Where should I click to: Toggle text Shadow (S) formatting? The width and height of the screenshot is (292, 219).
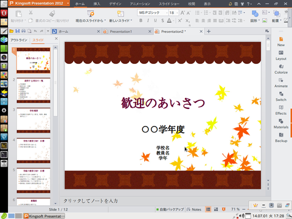pyautogui.click(x=162, y=21)
